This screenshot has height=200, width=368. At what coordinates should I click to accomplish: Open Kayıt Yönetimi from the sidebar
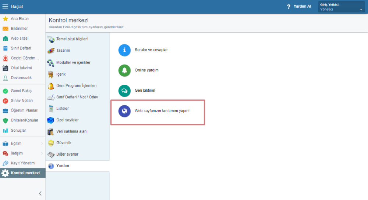[22, 163]
